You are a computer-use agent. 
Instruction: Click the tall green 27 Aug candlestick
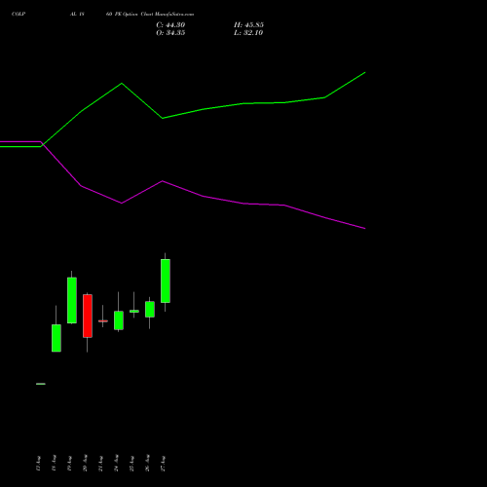point(166,281)
